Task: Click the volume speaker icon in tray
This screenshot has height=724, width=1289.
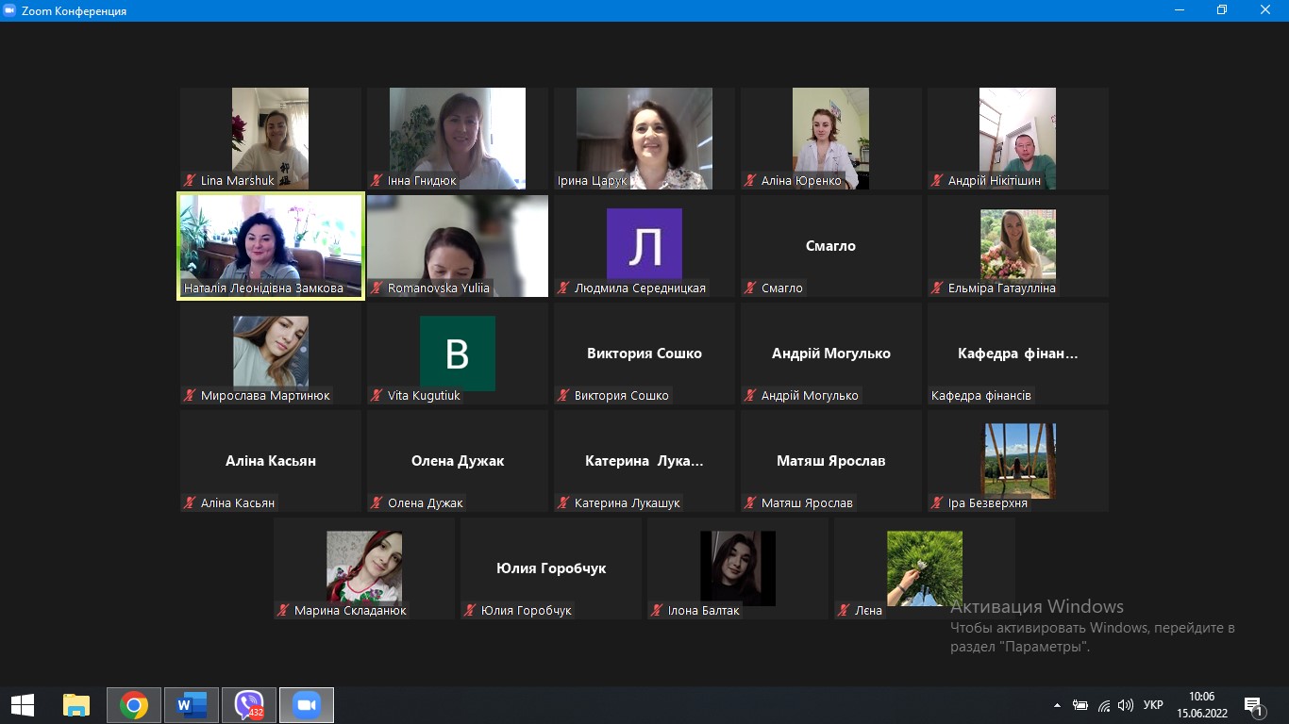Action: 1125,705
